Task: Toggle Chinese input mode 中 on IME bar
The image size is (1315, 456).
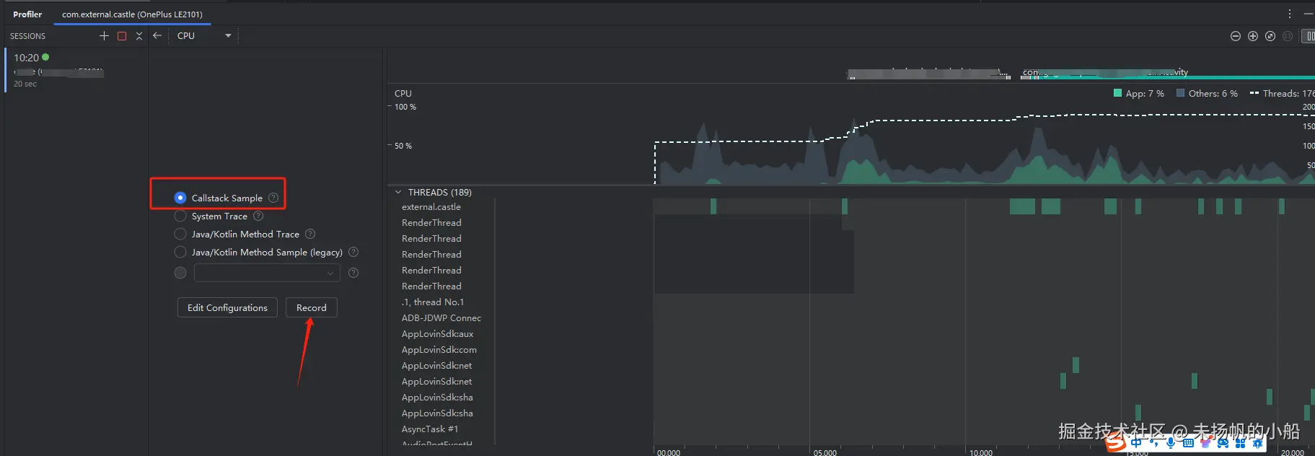Action: click(1137, 443)
